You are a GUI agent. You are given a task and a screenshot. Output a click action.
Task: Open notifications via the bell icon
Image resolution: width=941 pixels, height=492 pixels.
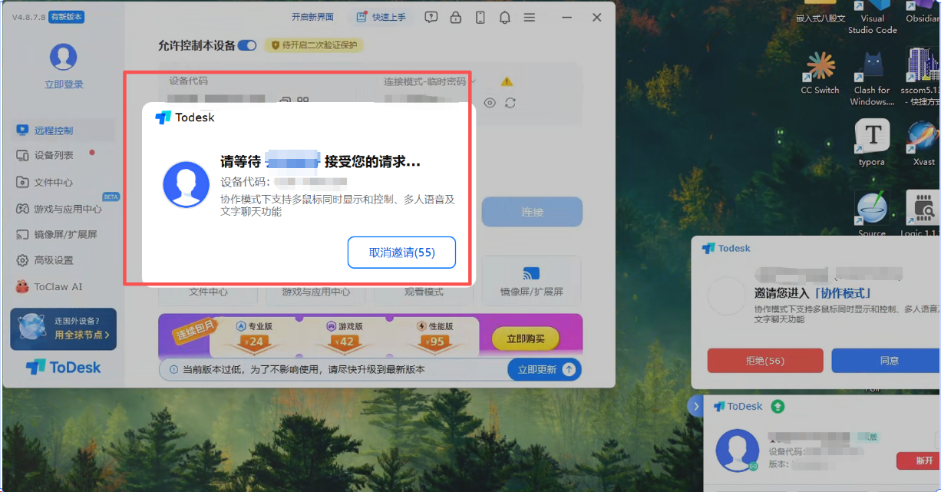[505, 17]
